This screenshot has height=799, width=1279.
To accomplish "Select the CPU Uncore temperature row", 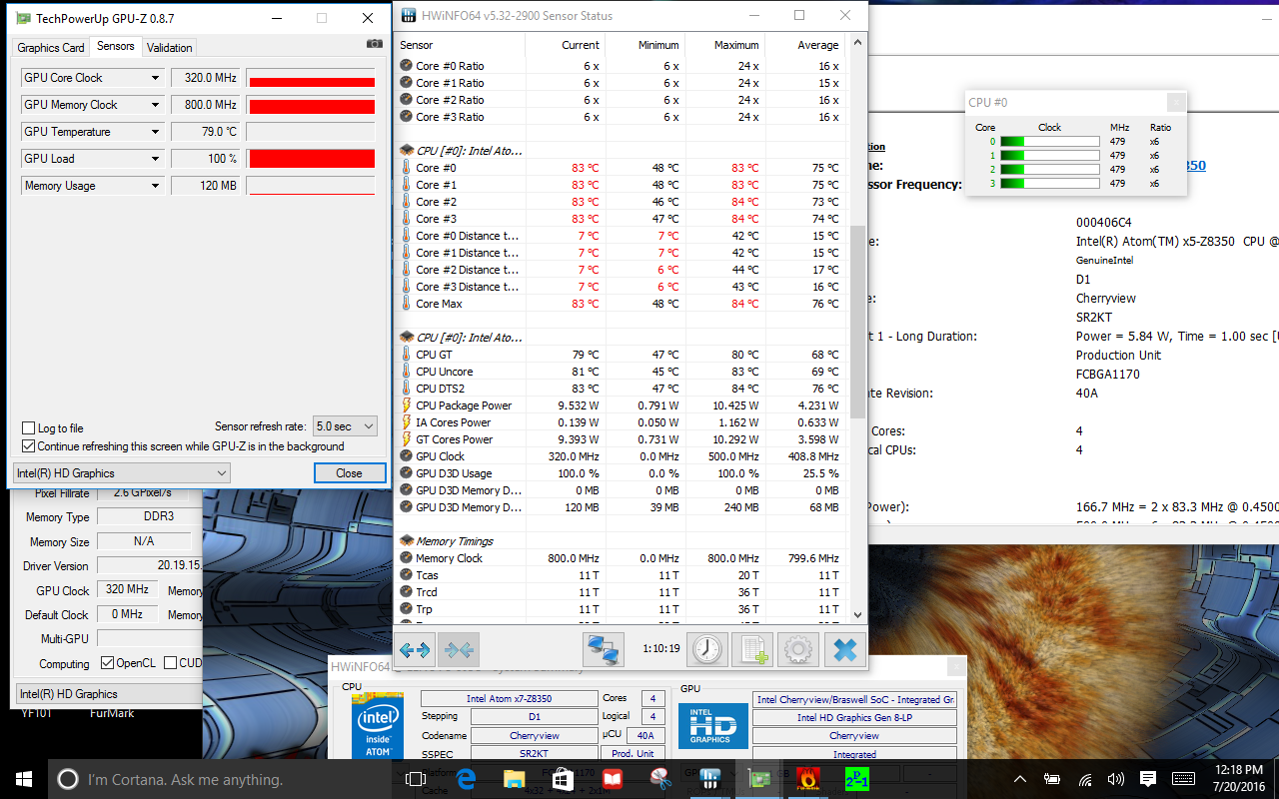I will pos(622,372).
